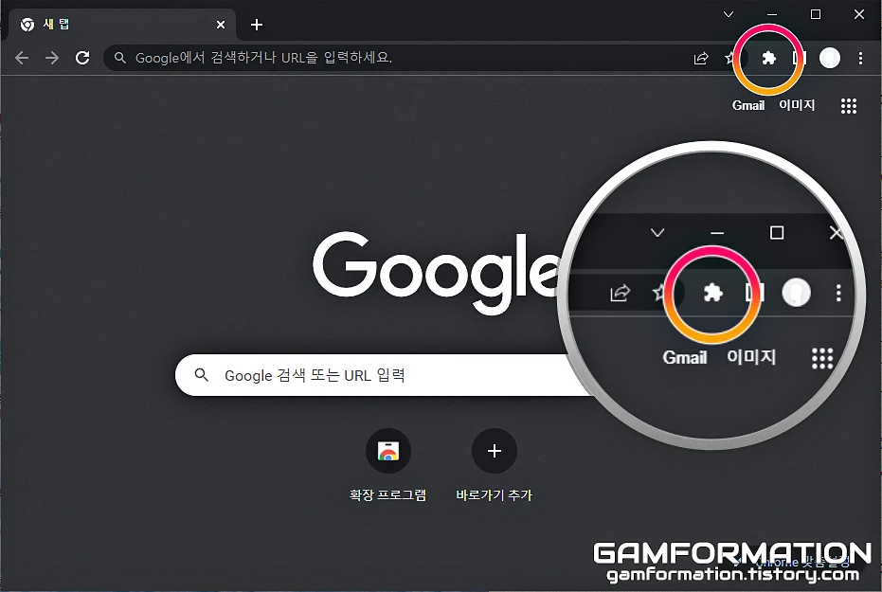Open the Chrome three-dot menu

[x=860, y=58]
